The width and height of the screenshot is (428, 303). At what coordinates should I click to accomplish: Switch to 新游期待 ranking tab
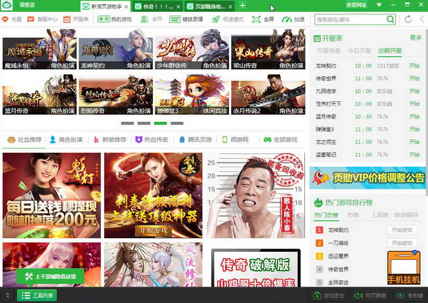406,215
